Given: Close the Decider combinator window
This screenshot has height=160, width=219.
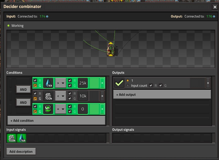Looking at the screenshot, I should point(215,7).
